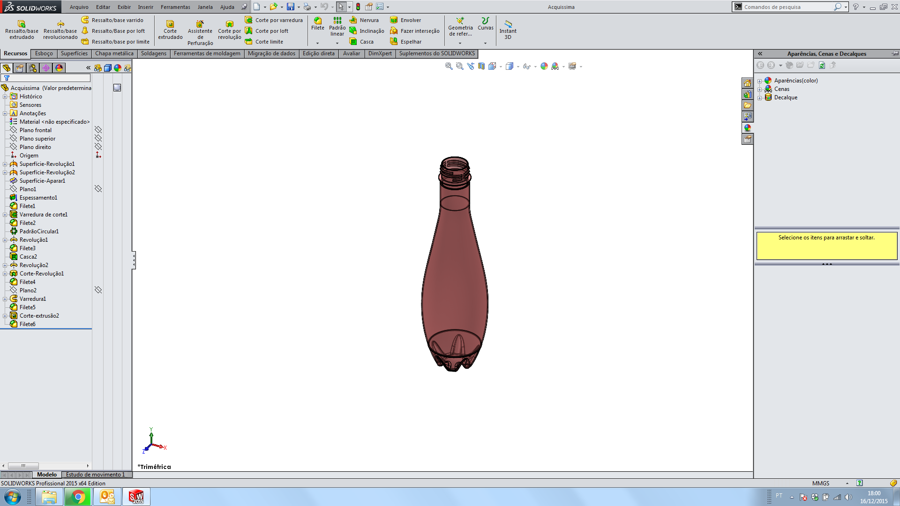This screenshot has height=506, width=900.
Task: Expand the Aparências(color) tree node
Action: coord(760,81)
